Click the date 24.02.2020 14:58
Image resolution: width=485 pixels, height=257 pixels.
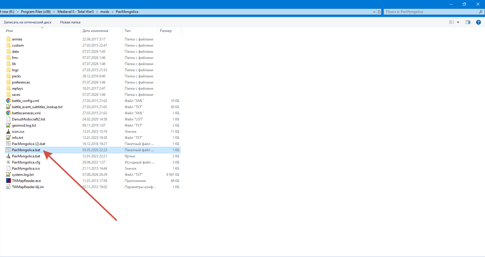pos(95,119)
